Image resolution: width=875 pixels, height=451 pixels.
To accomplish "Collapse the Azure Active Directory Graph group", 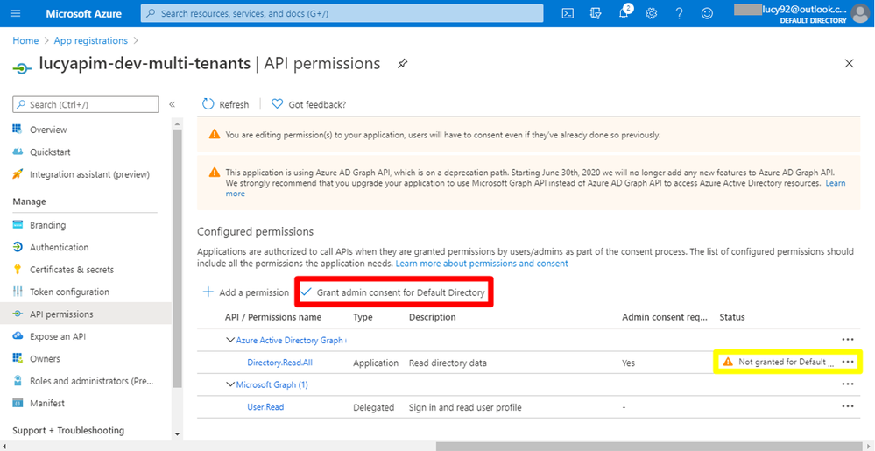I will click(x=230, y=340).
